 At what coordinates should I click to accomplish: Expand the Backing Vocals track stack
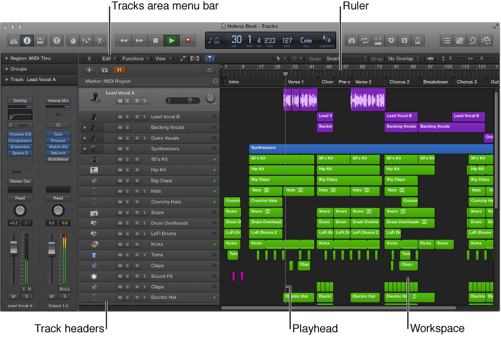(85, 128)
